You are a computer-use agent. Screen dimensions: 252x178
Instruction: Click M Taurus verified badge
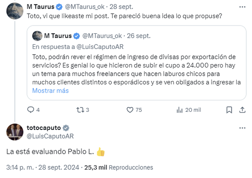click(59, 7)
